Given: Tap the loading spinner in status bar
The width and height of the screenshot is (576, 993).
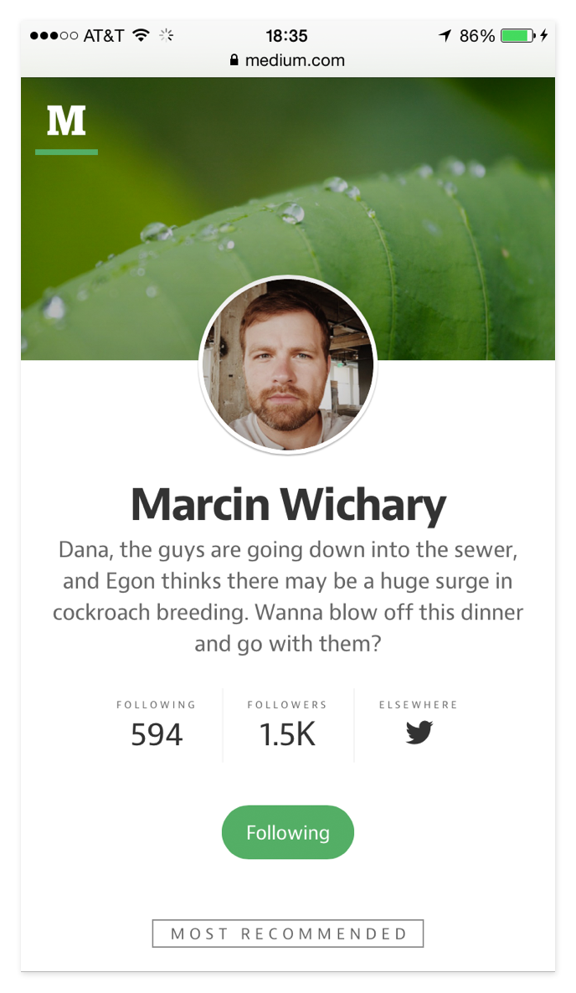Looking at the screenshot, I should coord(167,35).
